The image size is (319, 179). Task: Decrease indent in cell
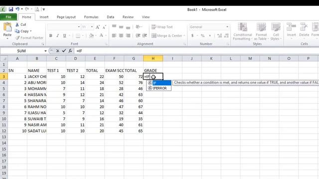138,36
